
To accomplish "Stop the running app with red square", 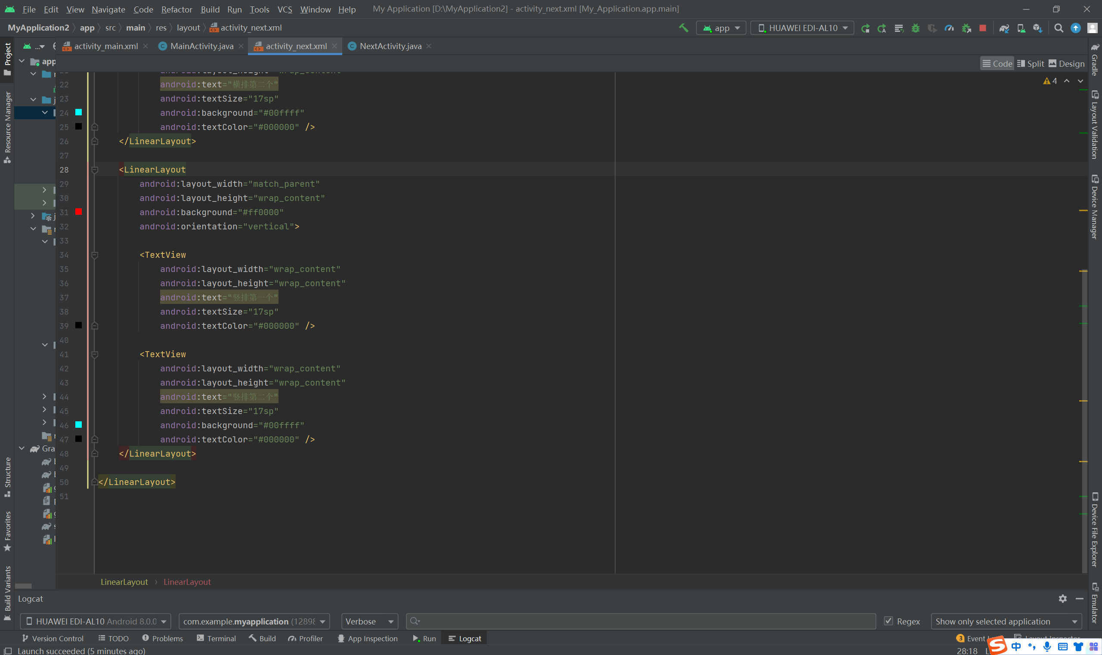I will point(982,28).
